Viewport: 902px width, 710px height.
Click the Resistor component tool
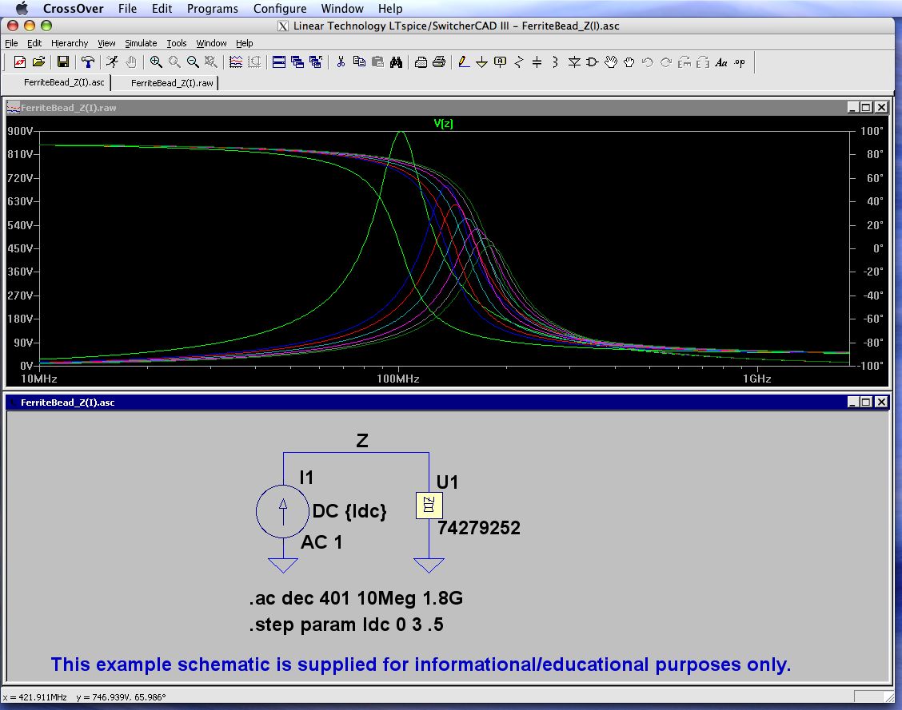[x=520, y=62]
